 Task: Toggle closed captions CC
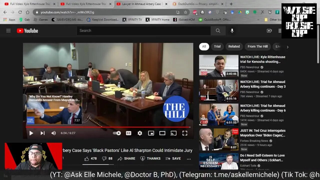[128, 133]
